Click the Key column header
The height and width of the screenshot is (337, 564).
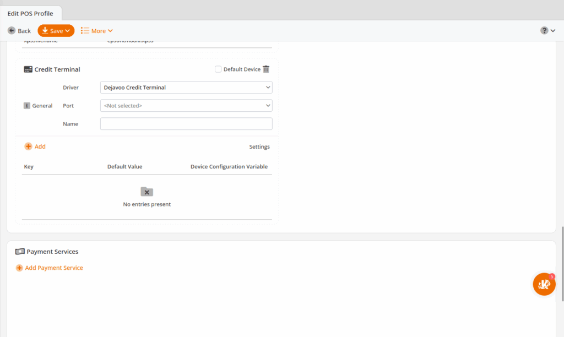coord(29,167)
